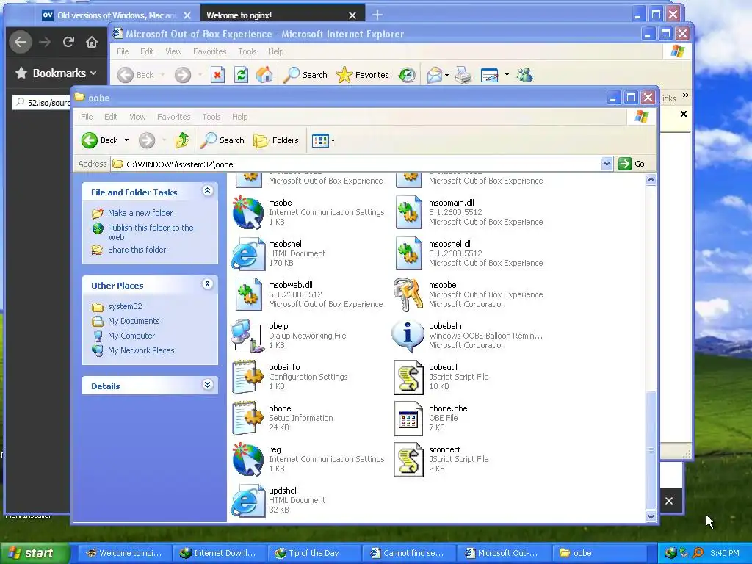Click Share this folder link
The height and width of the screenshot is (564, 752).
click(x=137, y=250)
